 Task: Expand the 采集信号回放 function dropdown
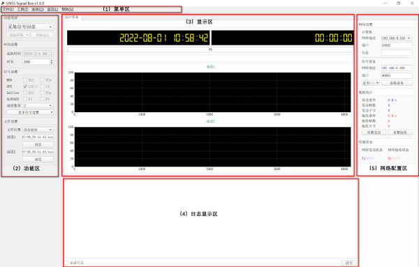click(30, 26)
